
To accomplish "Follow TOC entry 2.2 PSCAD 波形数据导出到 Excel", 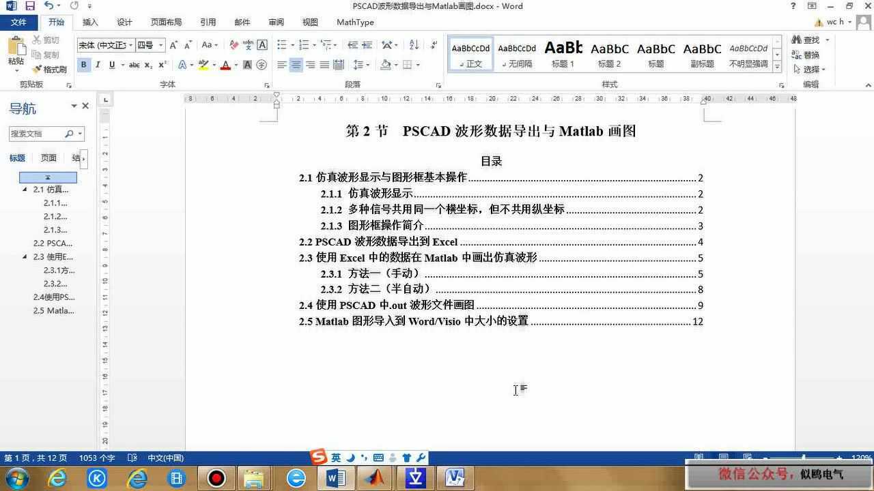I will [501, 242].
